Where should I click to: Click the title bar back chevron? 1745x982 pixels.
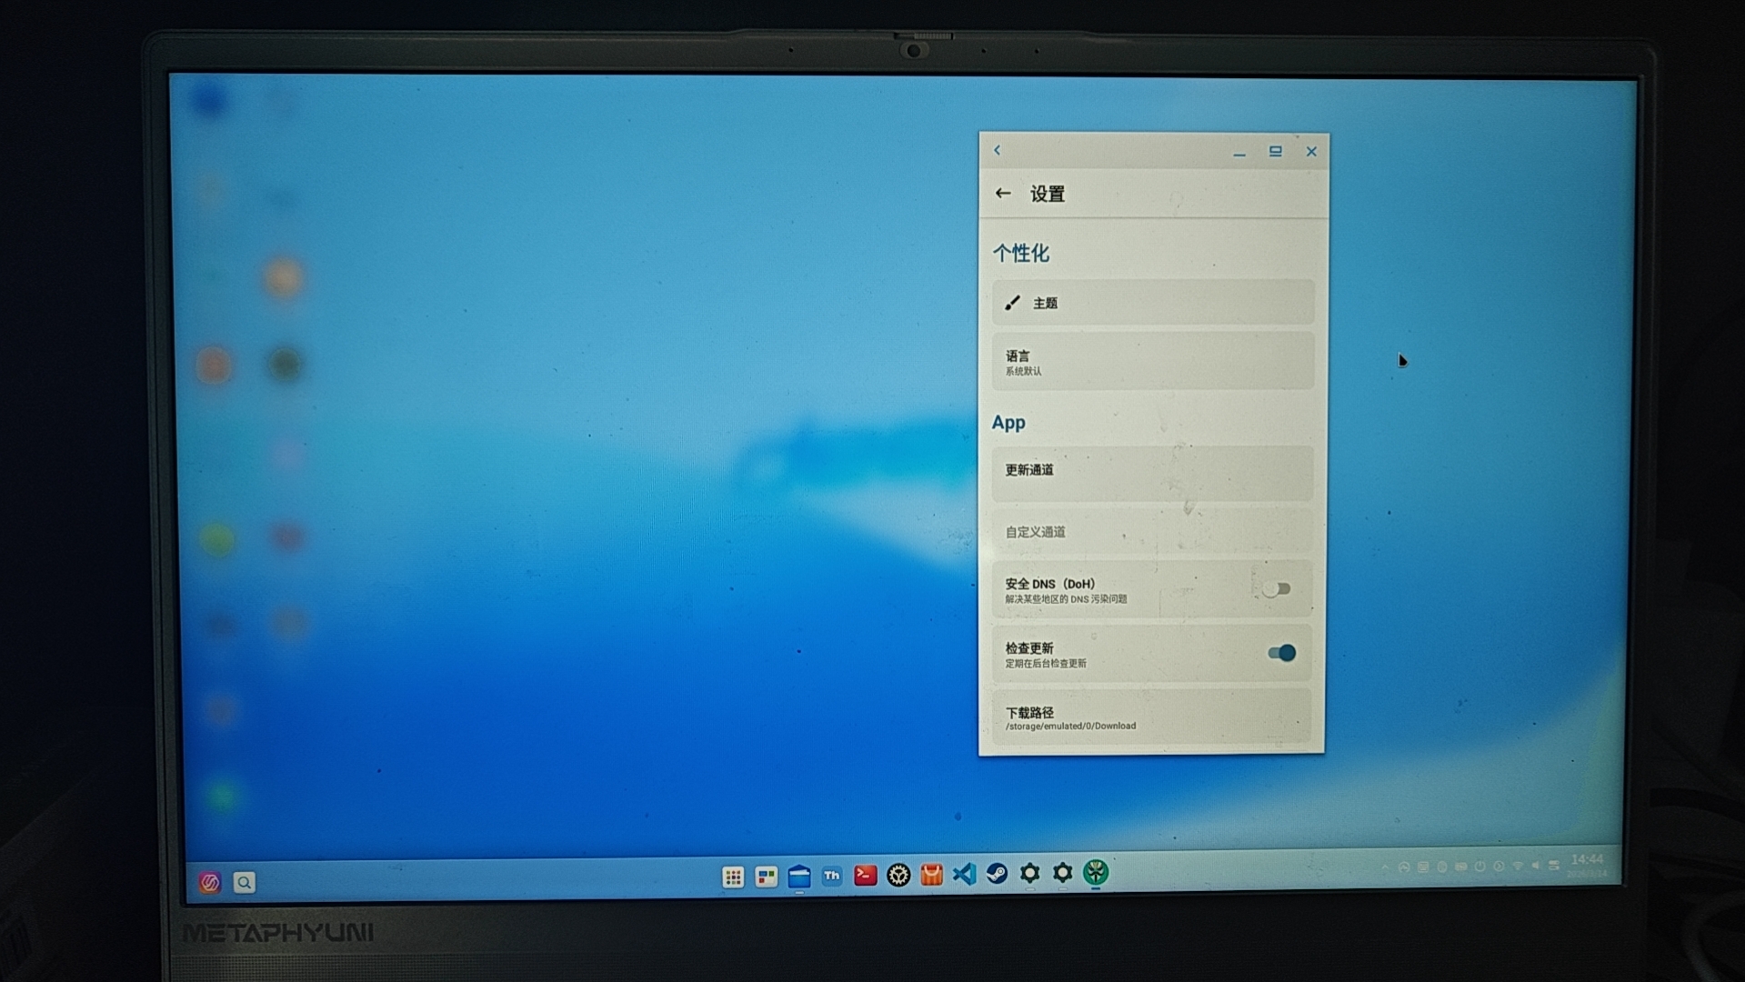tap(998, 151)
